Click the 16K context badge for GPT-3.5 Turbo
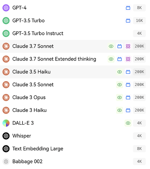This screenshot has width=150, height=169. 139,21
